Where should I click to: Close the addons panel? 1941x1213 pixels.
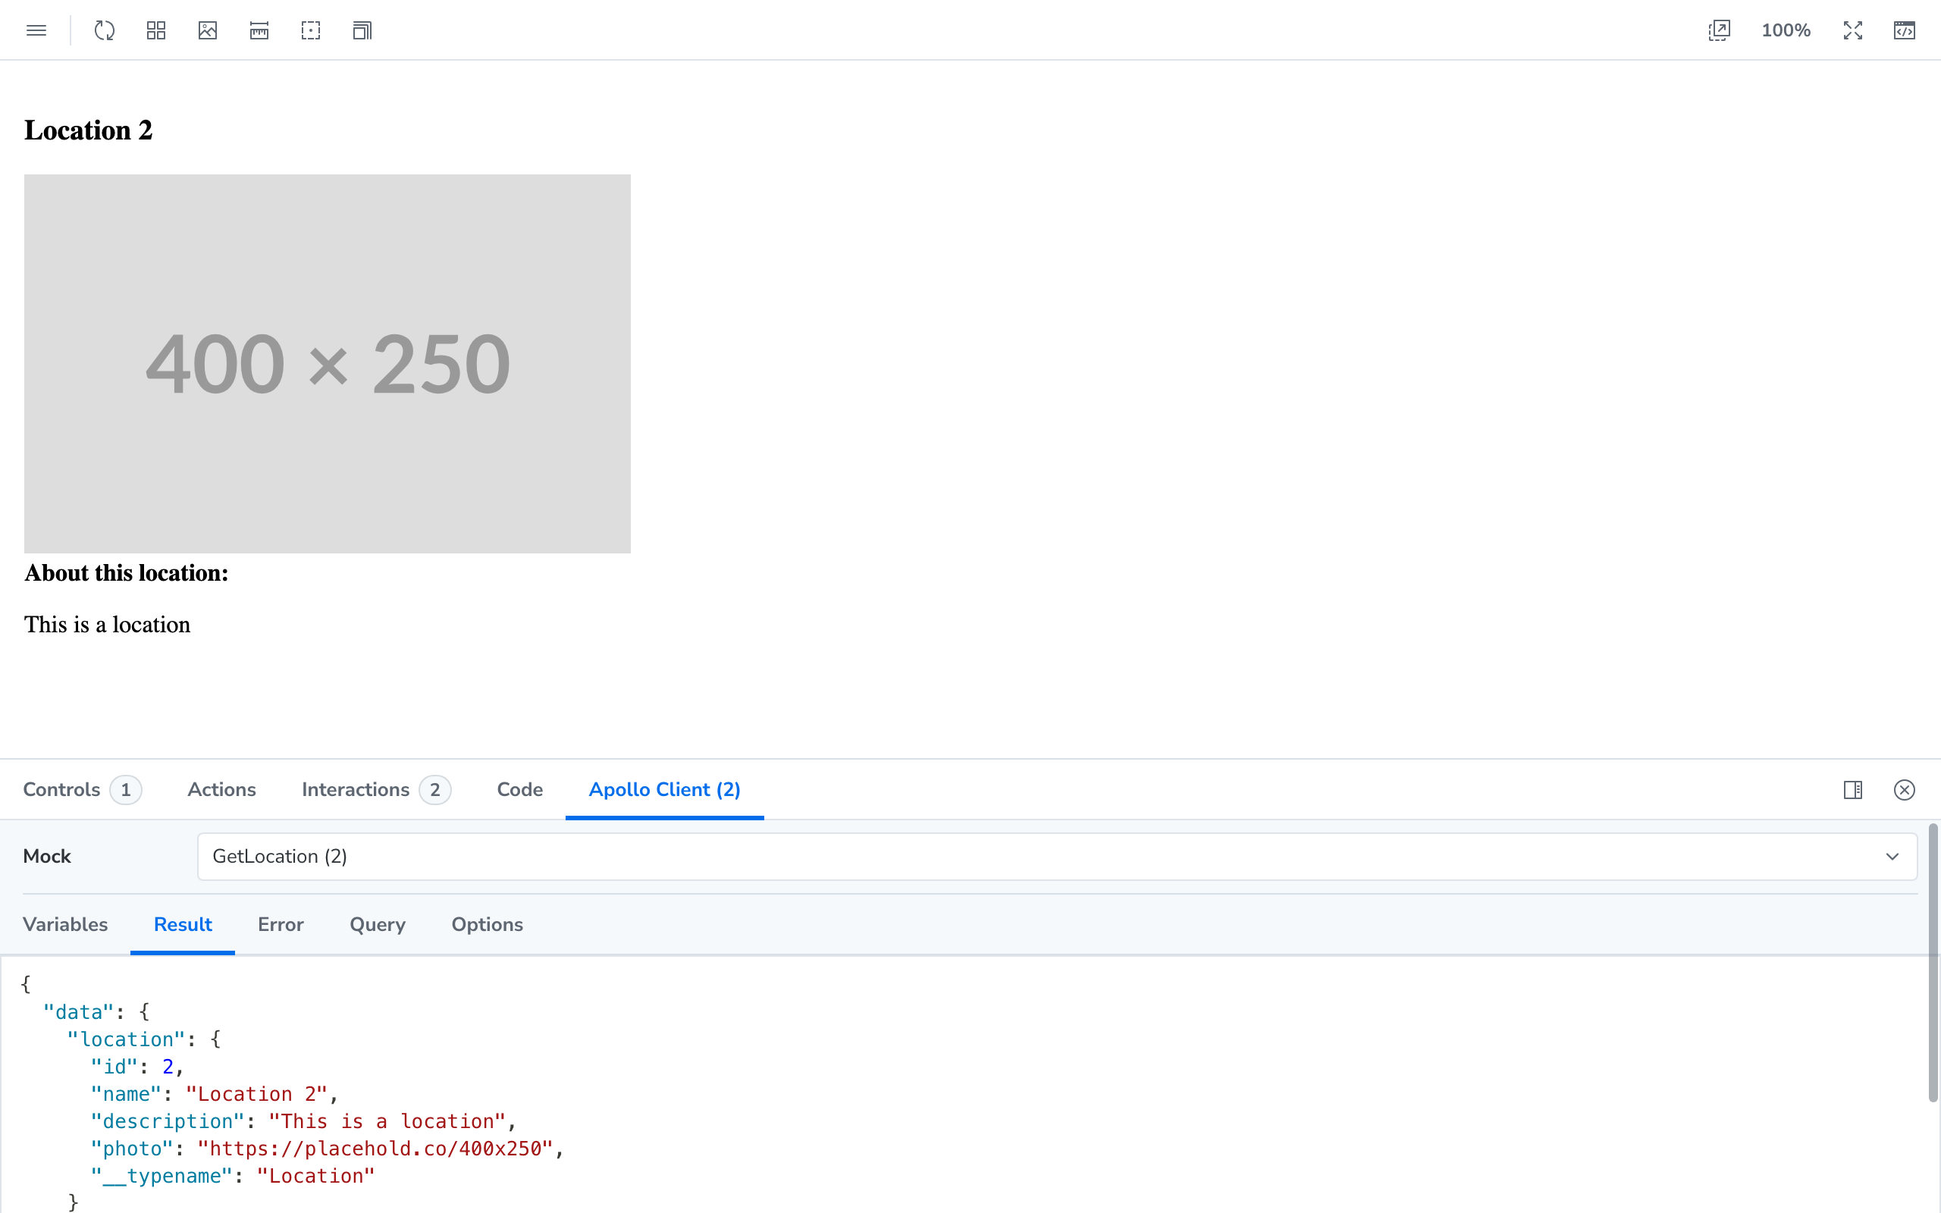click(x=1904, y=790)
